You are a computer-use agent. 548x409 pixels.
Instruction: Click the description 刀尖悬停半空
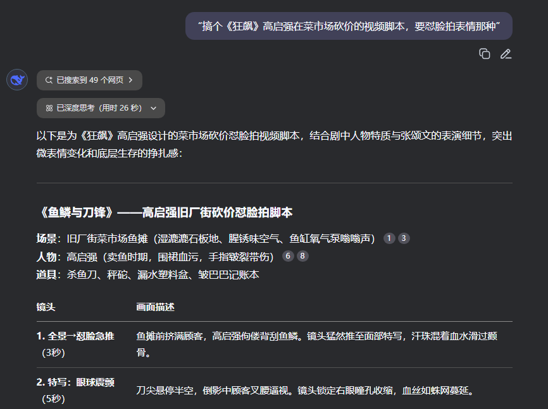pos(305,391)
